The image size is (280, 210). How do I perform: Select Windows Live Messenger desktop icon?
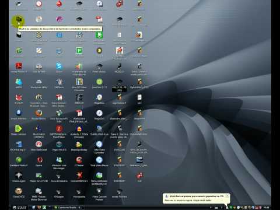[59, 163]
